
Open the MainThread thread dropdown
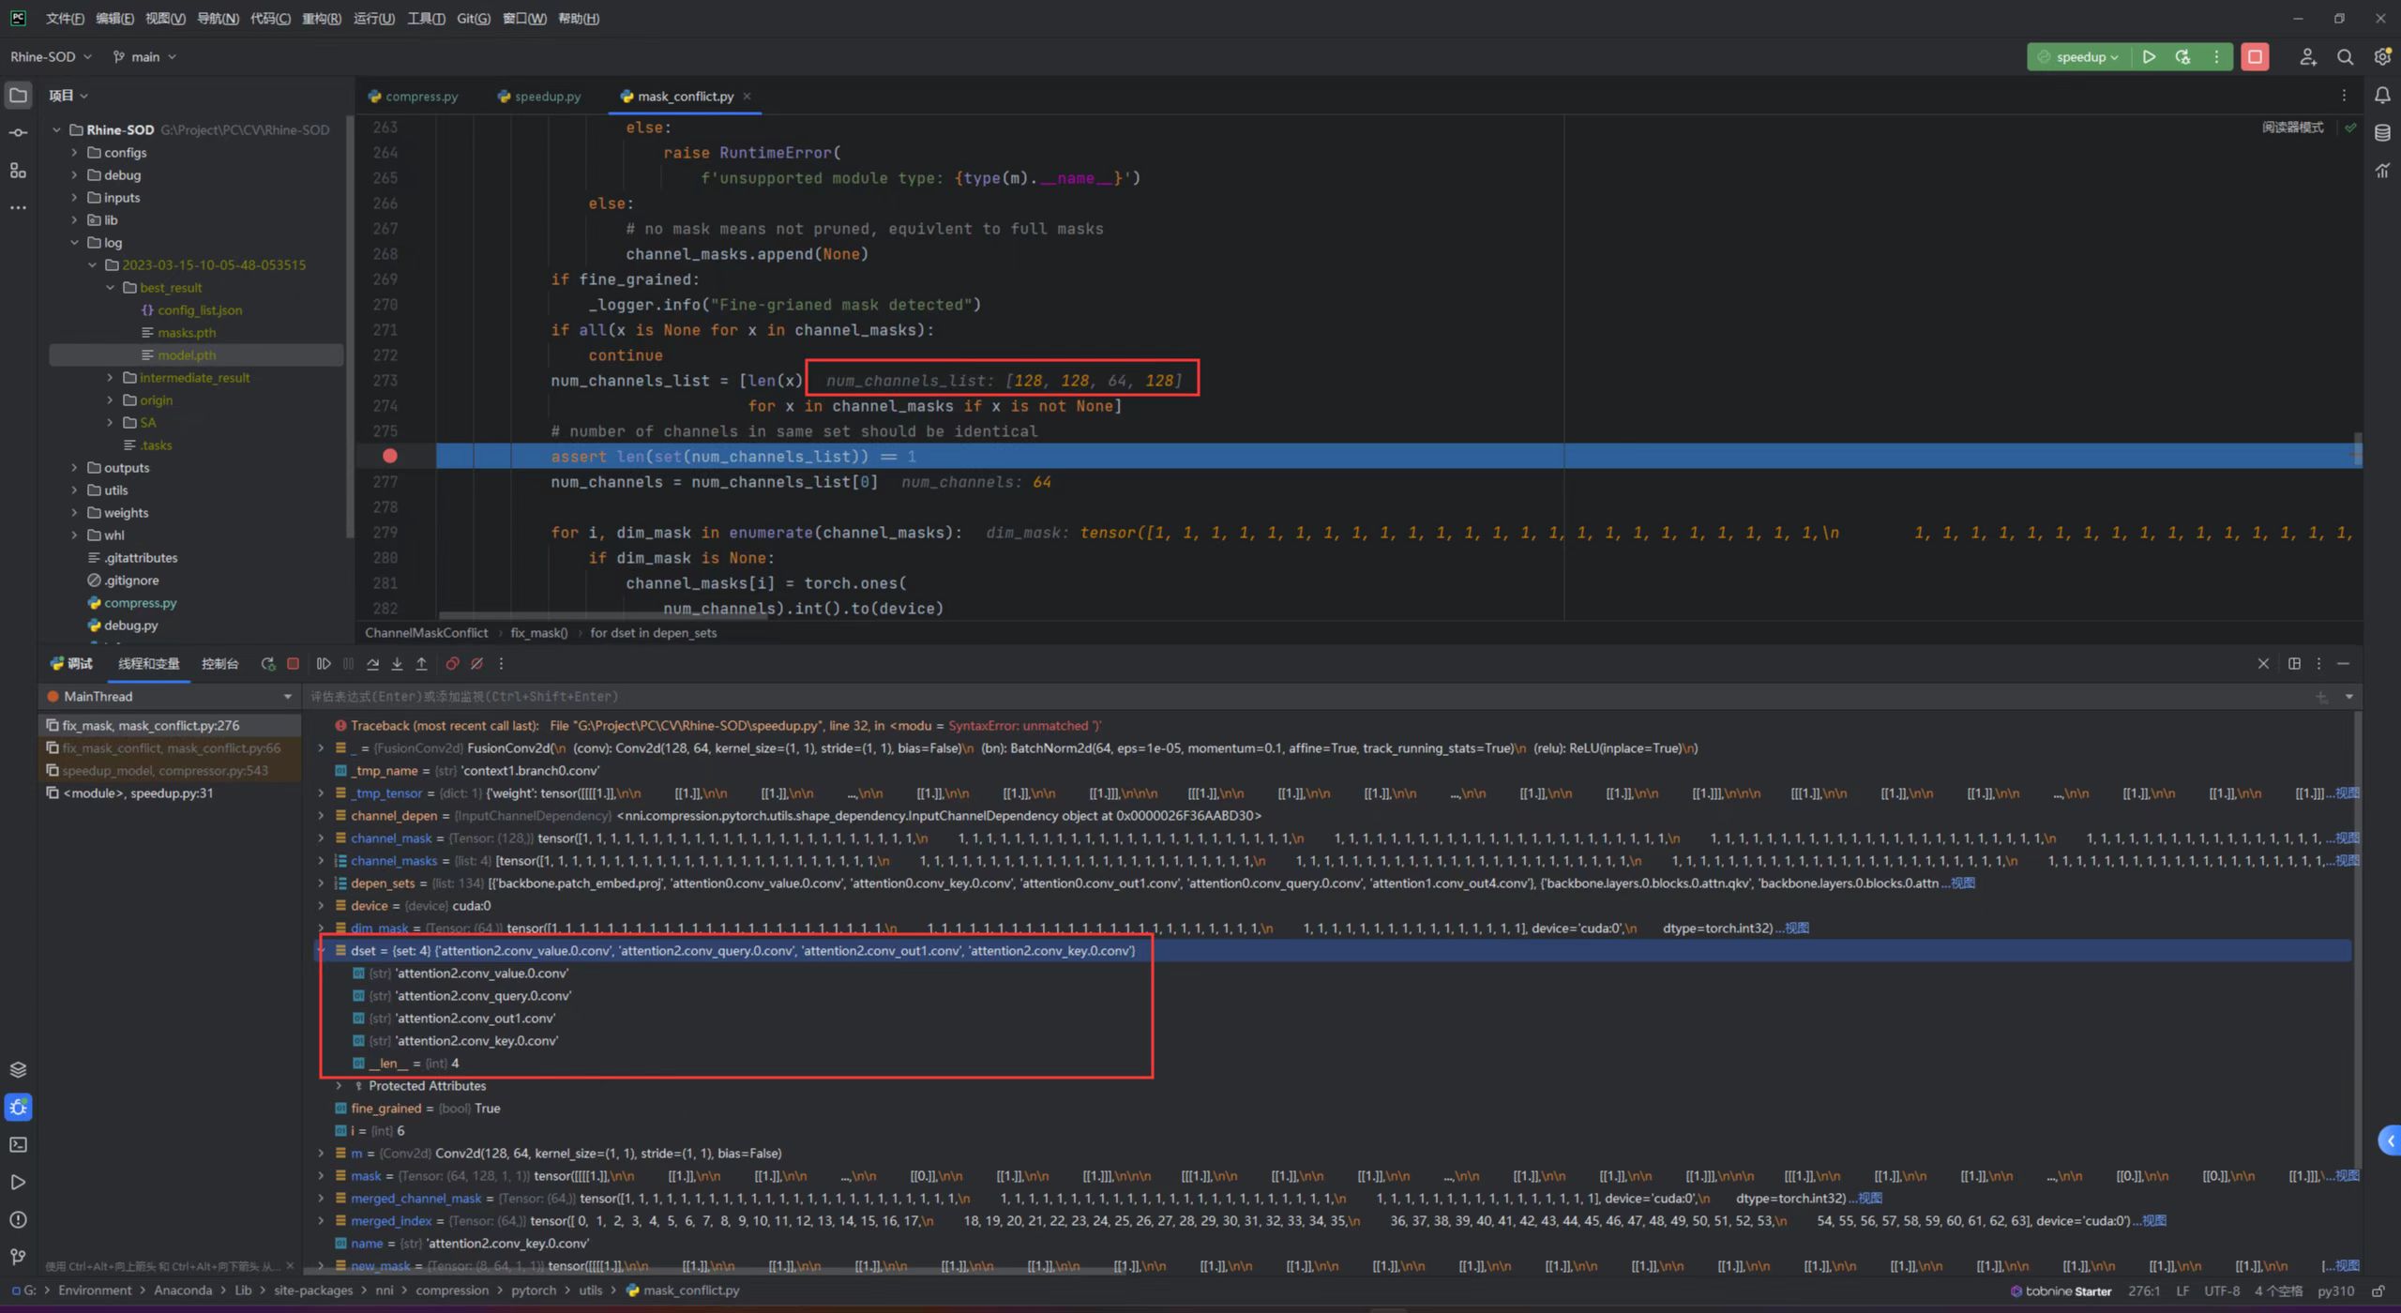click(287, 696)
